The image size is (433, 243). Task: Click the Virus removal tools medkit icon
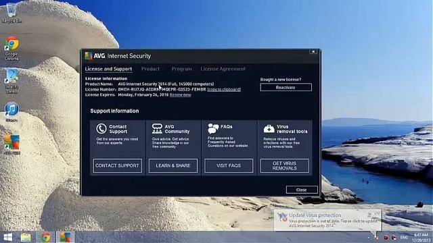(x=269, y=129)
